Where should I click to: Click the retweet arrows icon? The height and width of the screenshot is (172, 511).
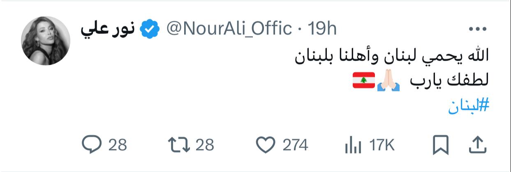pyautogui.click(x=178, y=145)
